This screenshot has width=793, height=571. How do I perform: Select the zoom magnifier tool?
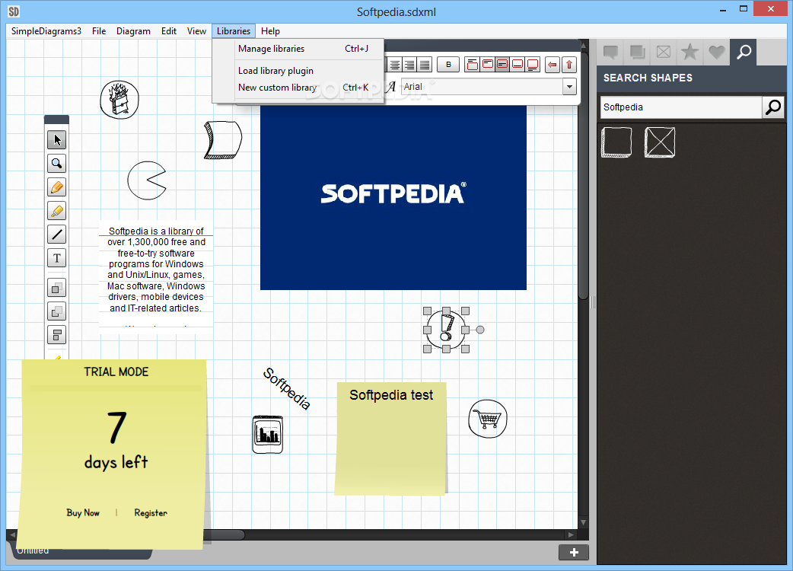(56, 164)
